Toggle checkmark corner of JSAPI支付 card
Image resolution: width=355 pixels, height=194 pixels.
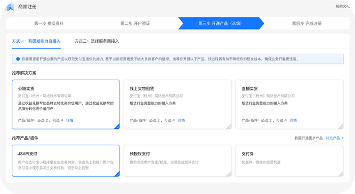coord(117,174)
